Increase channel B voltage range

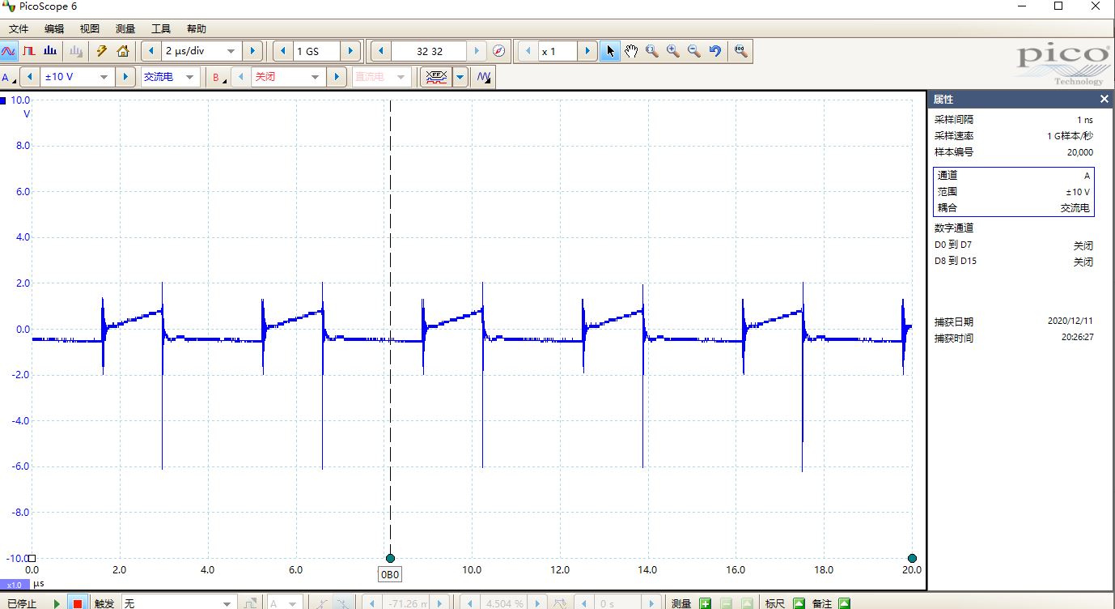click(x=337, y=77)
